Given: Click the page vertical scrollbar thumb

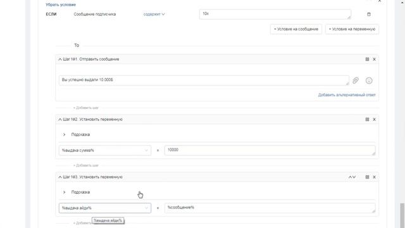Looking at the screenshot, I should (402, 215).
